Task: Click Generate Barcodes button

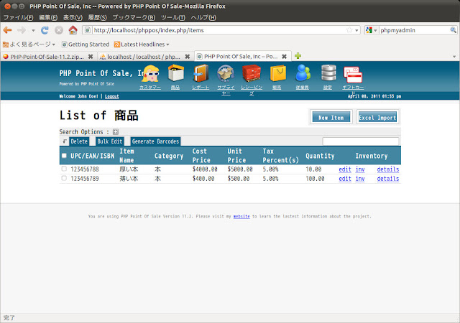Action: [155, 141]
